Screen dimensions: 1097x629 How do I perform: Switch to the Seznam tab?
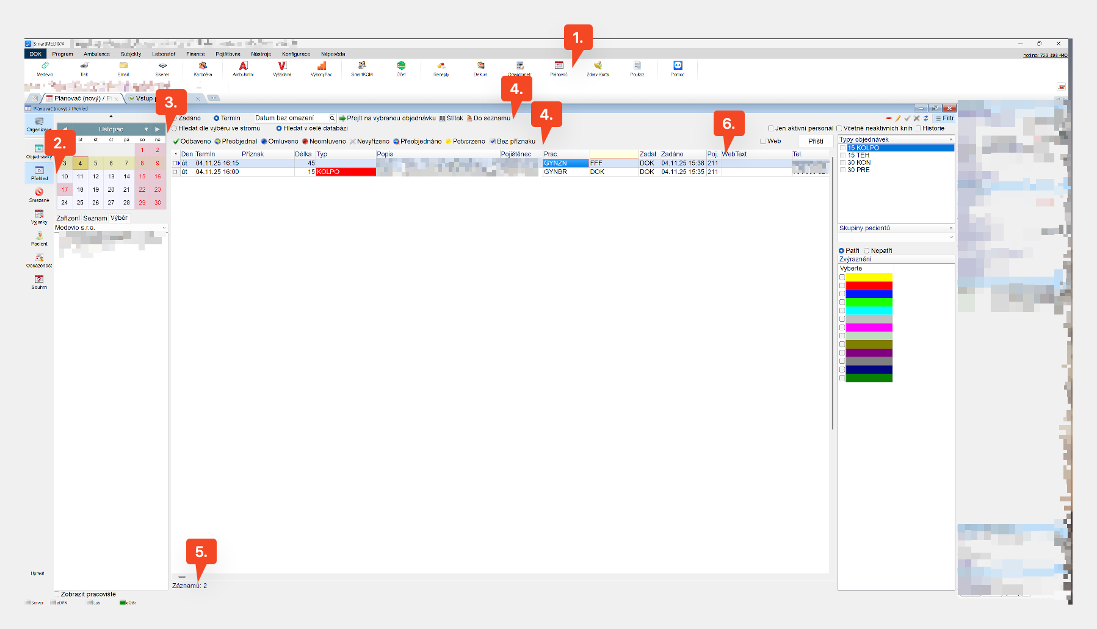tap(95, 218)
